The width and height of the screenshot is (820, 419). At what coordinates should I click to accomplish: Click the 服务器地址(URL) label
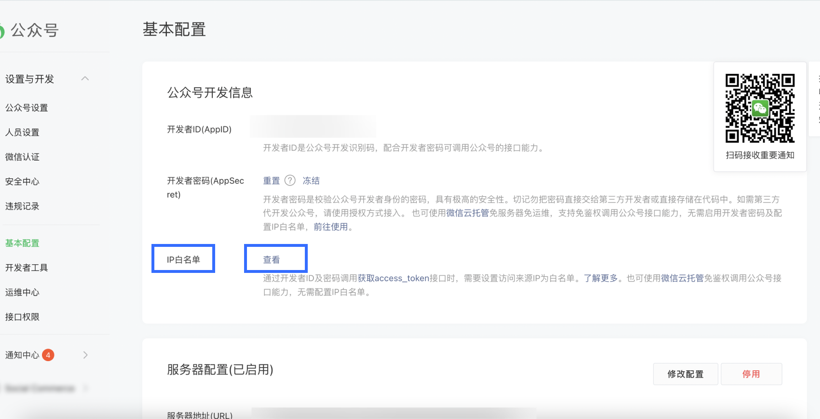tap(200, 415)
